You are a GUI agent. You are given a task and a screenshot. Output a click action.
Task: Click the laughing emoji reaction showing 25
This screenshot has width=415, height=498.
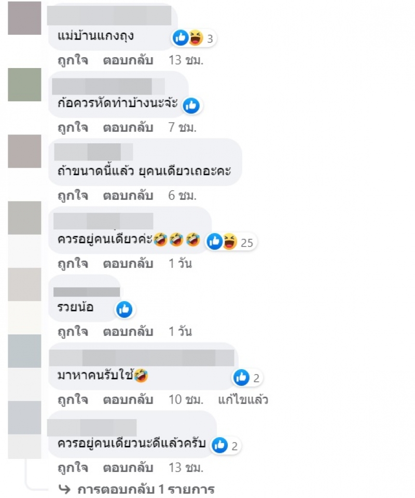pos(230,241)
